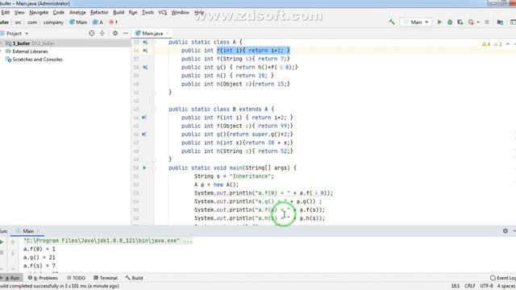Click overridden gutter icon on line 36
516x290 pixels.
coord(145,51)
